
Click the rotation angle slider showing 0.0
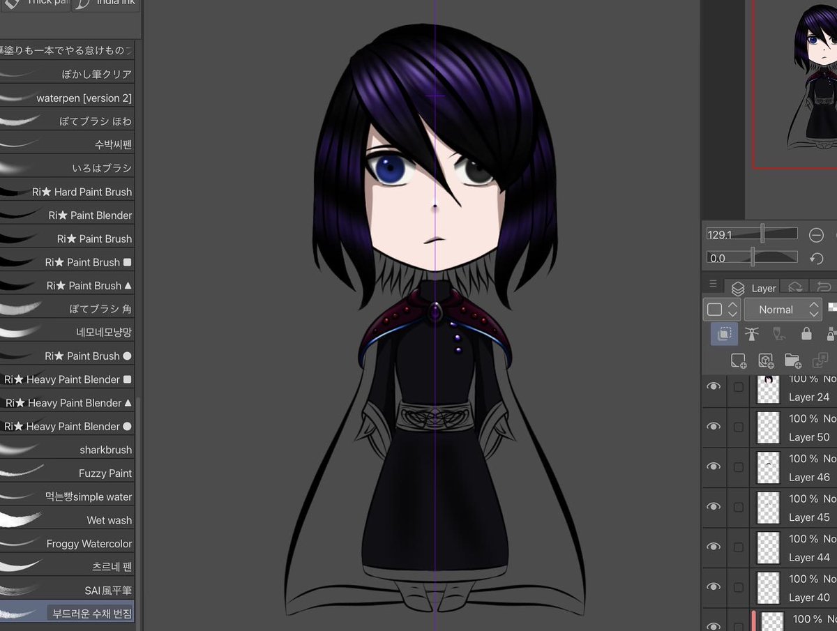coord(752,258)
